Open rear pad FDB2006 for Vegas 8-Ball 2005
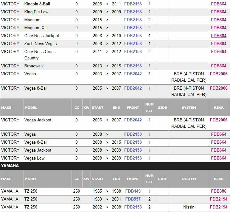The width and height of the screenshot is (230, 212). pyautogui.click(x=219, y=88)
